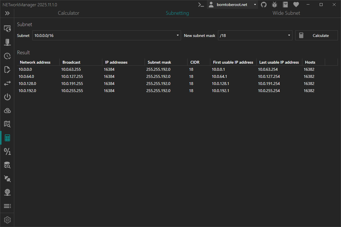Report a bug using the bug icon

[x=274, y=5]
